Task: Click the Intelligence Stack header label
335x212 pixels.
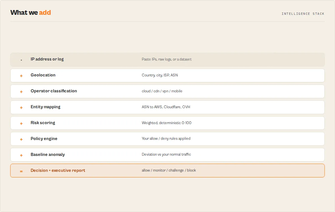Action: click(303, 14)
